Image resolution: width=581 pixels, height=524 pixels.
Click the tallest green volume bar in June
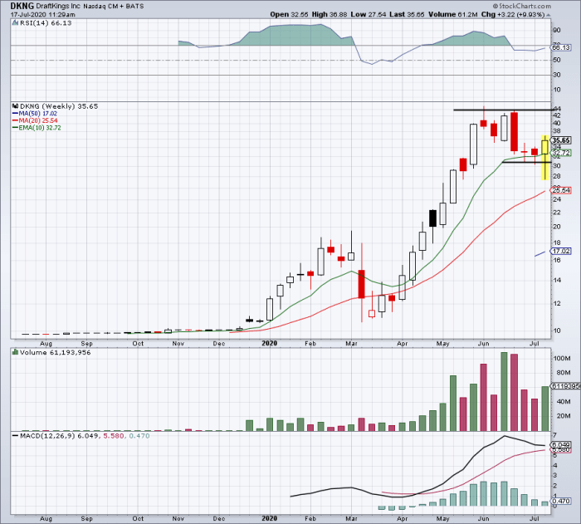click(504, 392)
